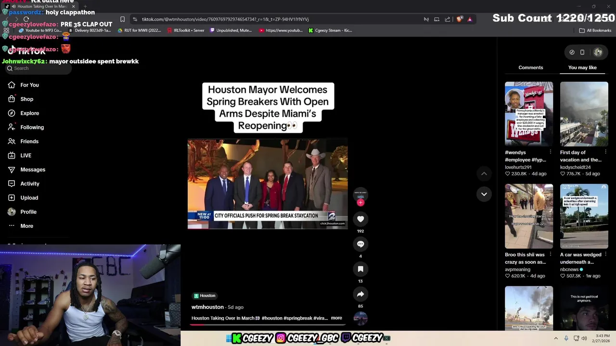Open the Houston location tag

[205, 296]
